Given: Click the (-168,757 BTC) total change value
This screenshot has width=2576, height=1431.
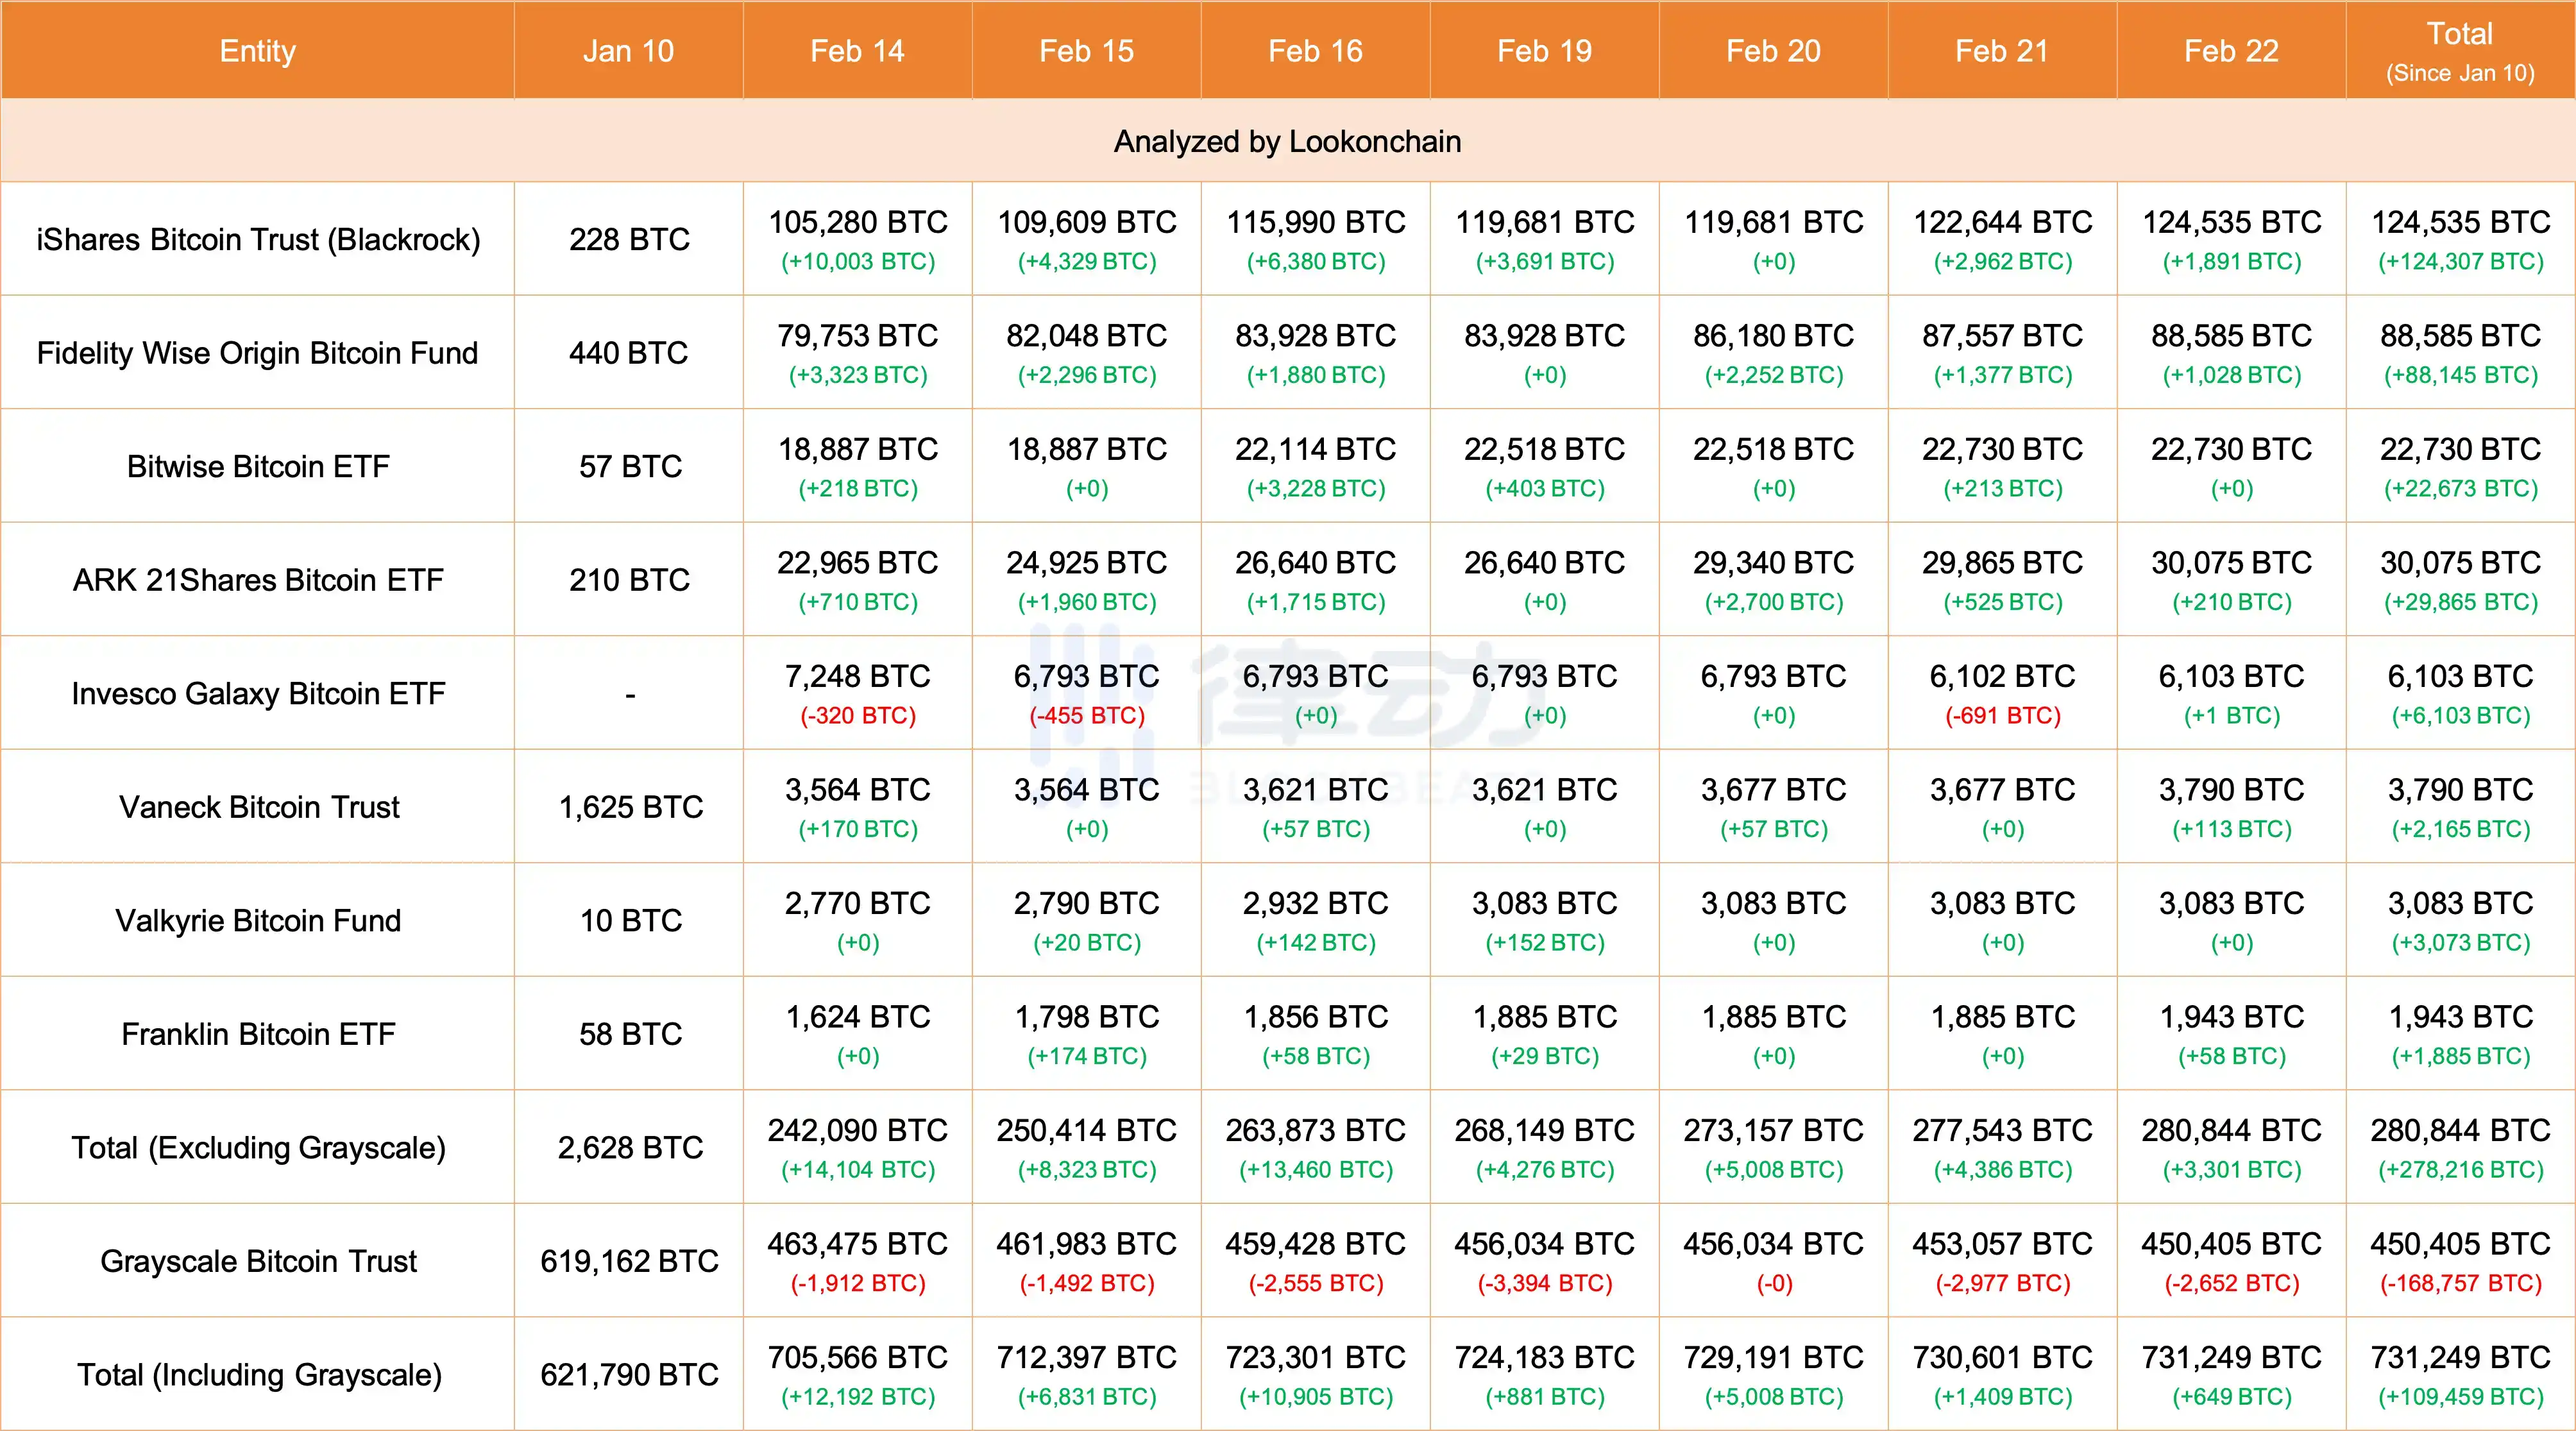Looking at the screenshot, I should 2460,1284.
